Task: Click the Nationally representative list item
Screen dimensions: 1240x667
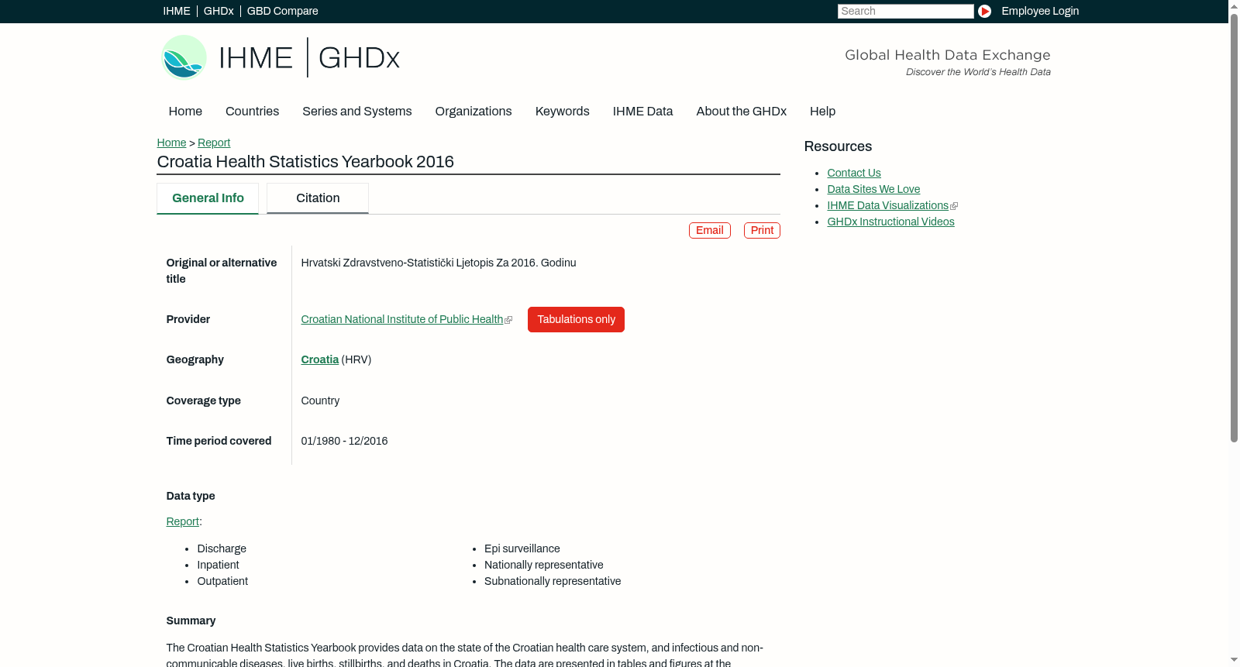Action: point(544,565)
